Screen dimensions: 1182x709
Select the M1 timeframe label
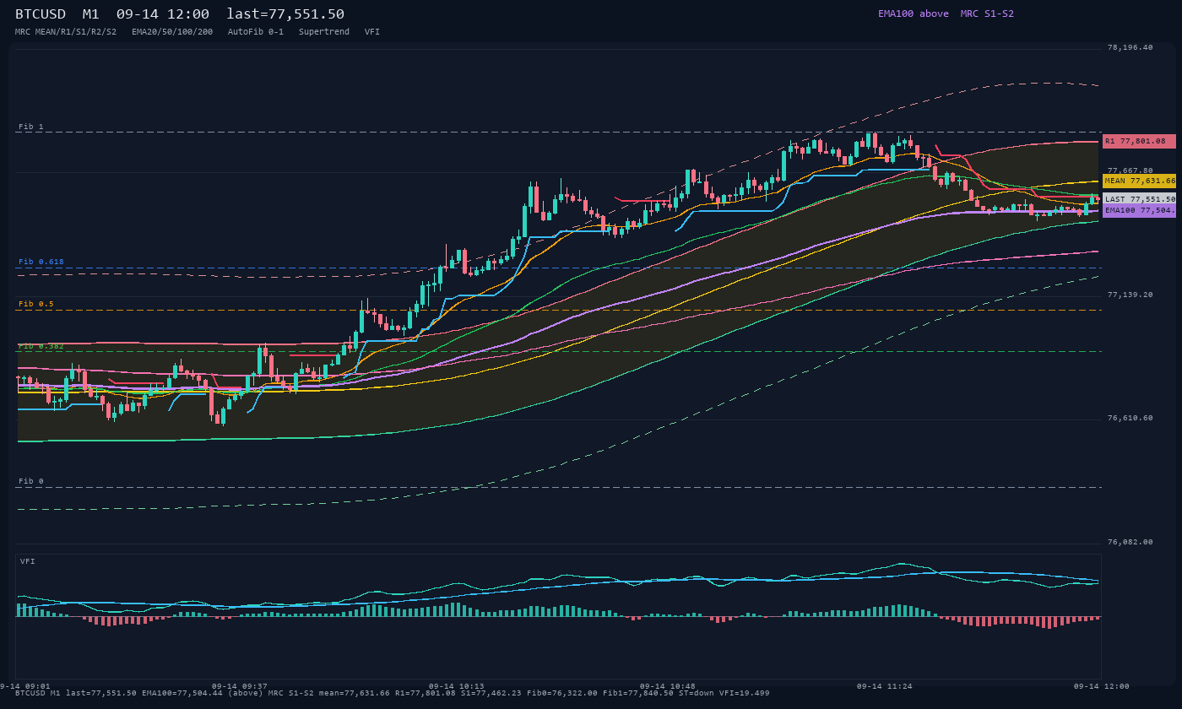coord(91,14)
